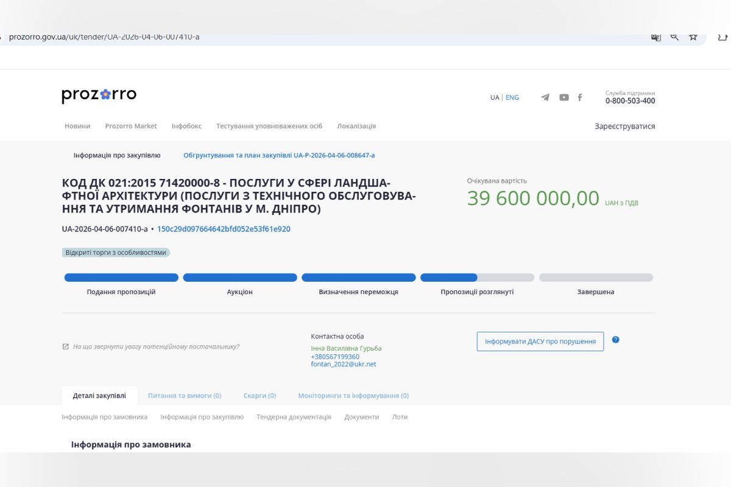The width and height of the screenshot is (731, 487).
Task: Email the contact via fontan_2022@ukr.net link
Action: point(342,364)
